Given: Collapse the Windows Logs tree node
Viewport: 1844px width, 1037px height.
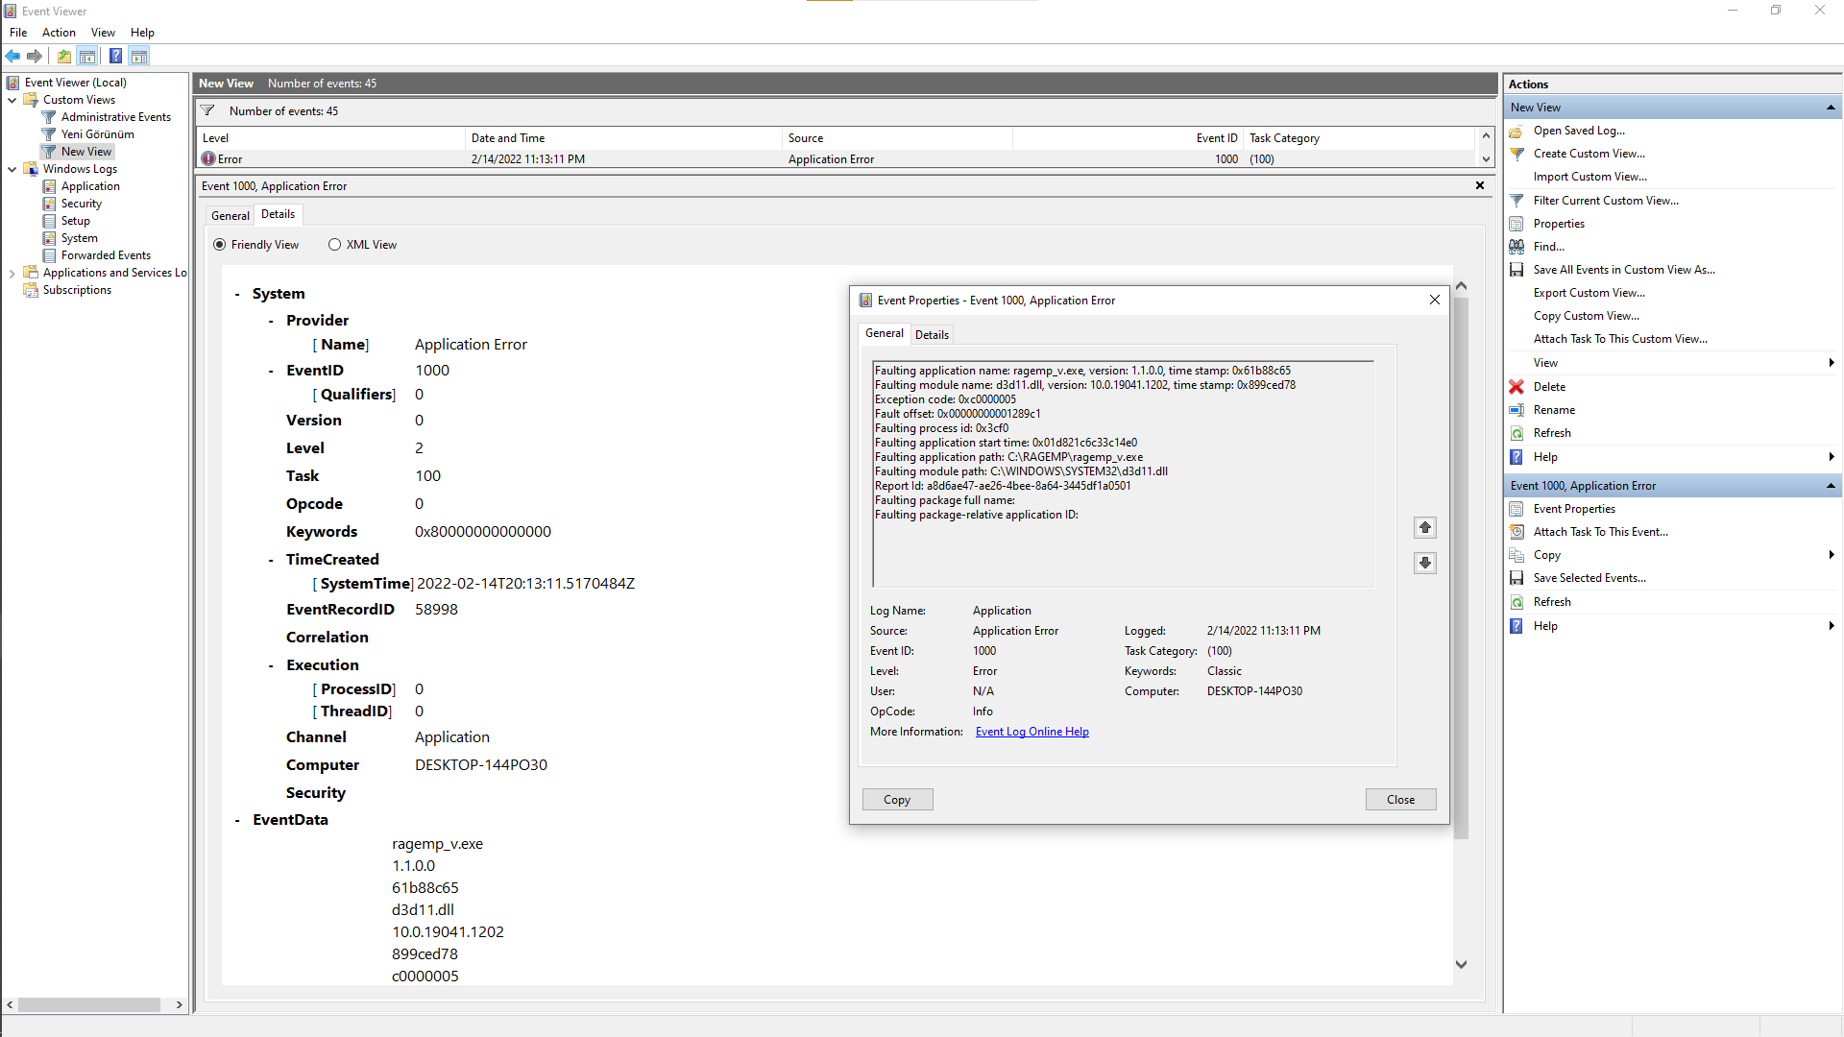Looking at the screenshot, I should [x=12, y=169].
